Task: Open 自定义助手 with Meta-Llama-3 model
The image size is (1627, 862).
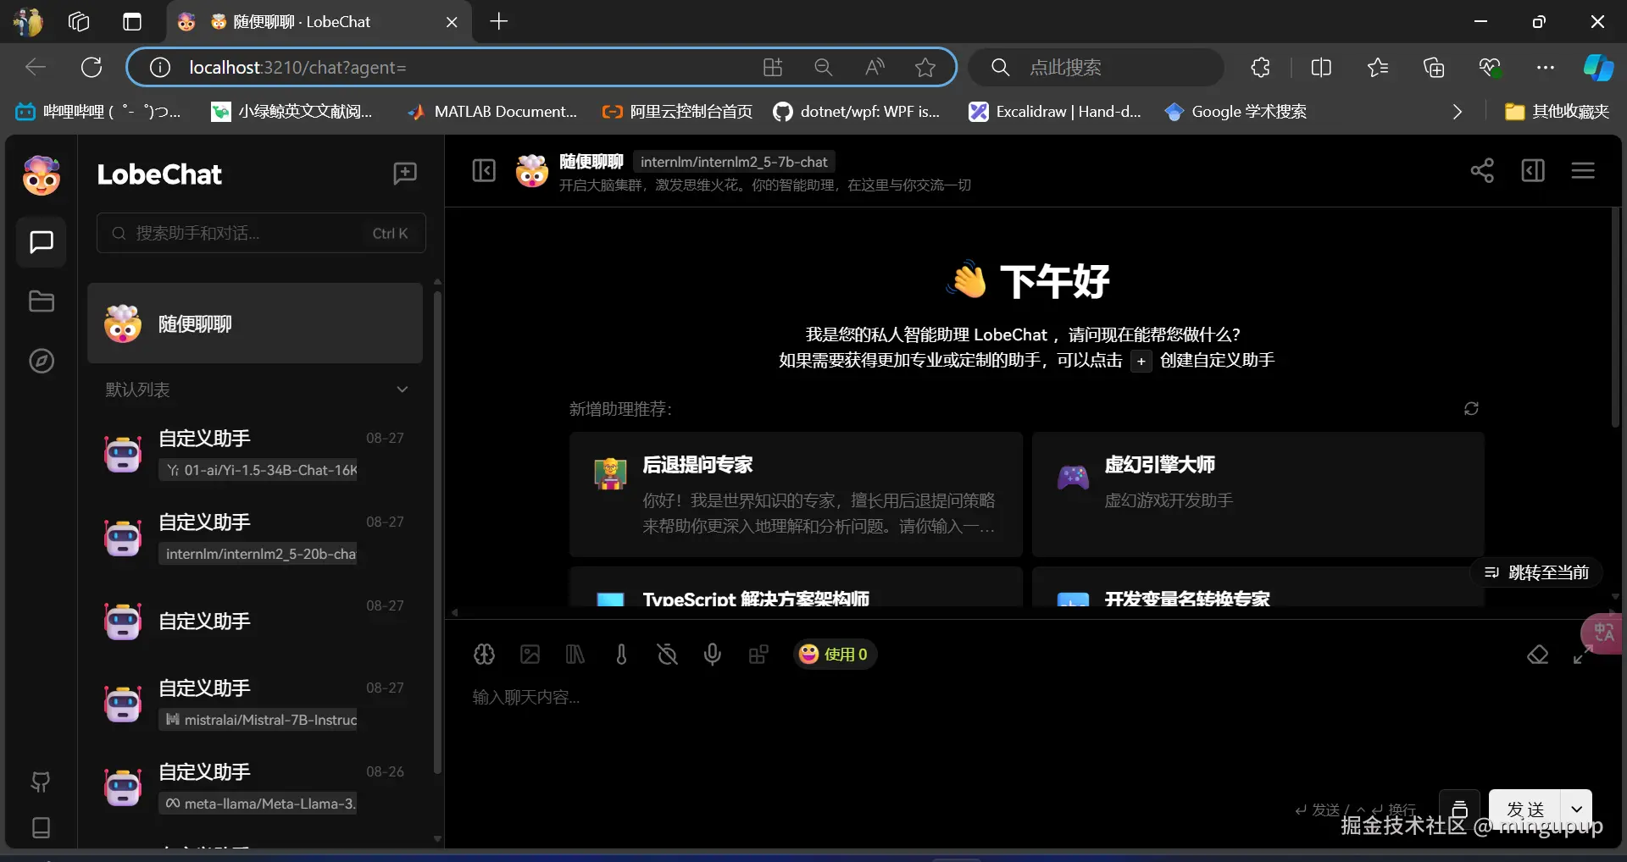Action: pyautogui.click(x=255, y=787)
